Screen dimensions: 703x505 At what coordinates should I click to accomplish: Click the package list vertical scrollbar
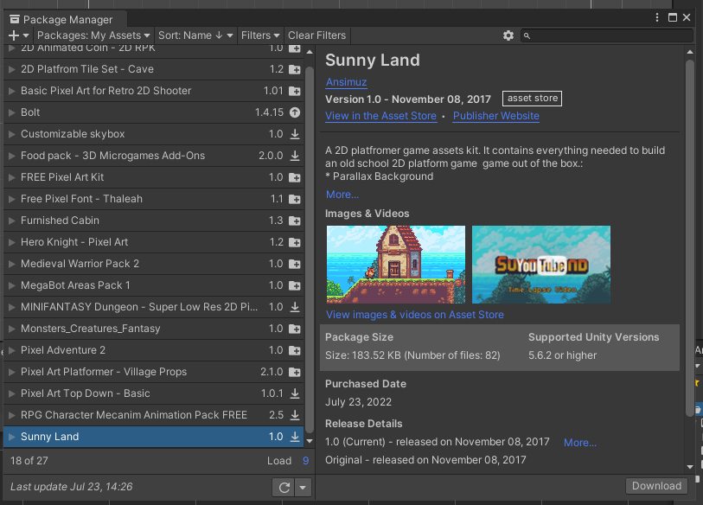click(310, 248)
